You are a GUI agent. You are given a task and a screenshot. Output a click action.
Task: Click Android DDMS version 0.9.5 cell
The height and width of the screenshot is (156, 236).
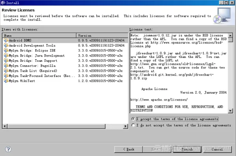tap(101, 40)
